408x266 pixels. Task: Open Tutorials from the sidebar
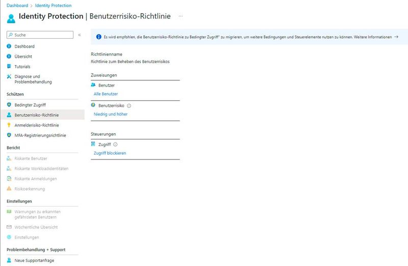click(x=22, y=67)
